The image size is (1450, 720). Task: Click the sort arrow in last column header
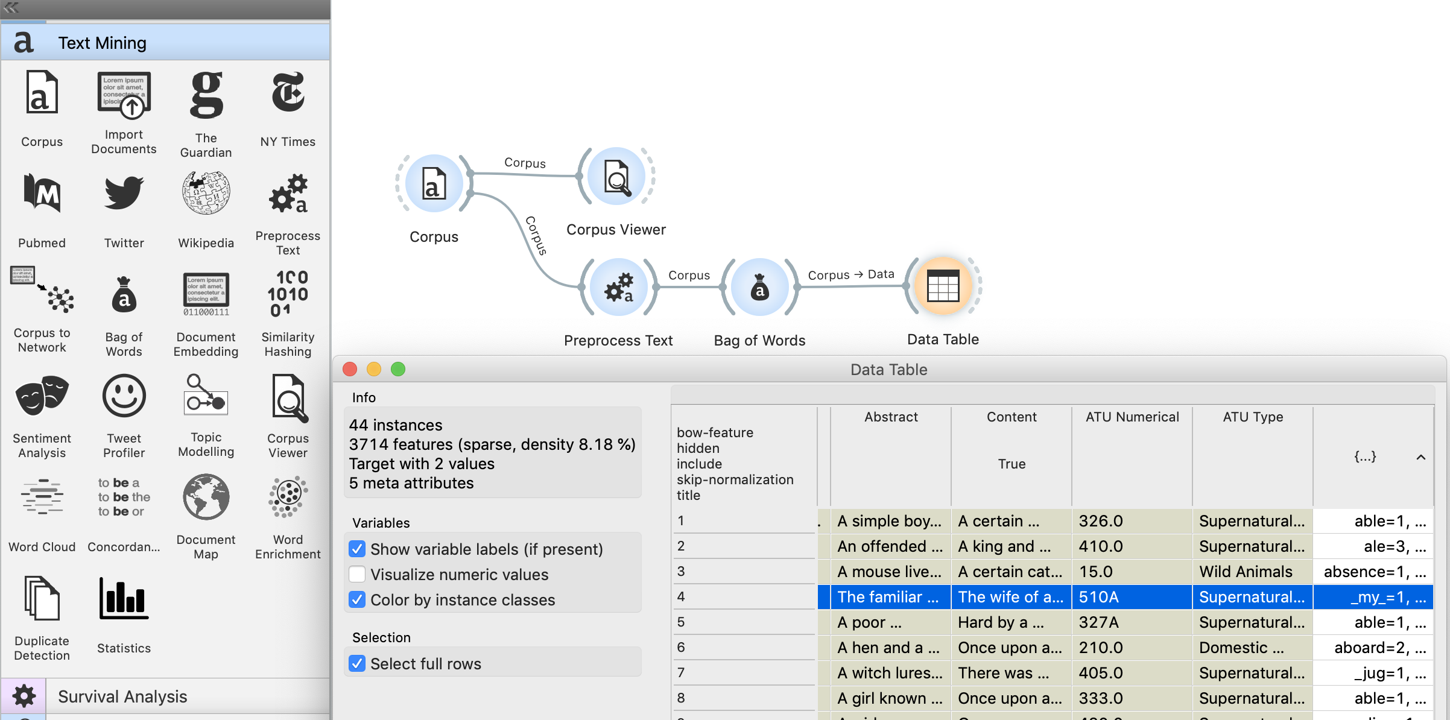pos(1420,457)
